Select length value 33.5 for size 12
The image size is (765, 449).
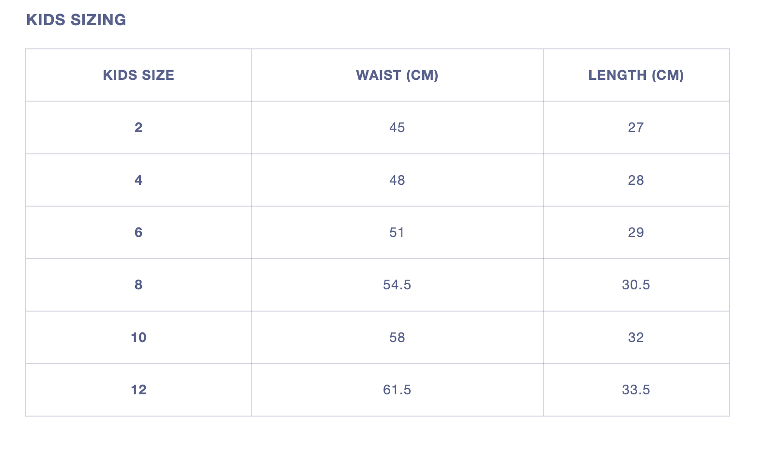[x=636, y=390]
